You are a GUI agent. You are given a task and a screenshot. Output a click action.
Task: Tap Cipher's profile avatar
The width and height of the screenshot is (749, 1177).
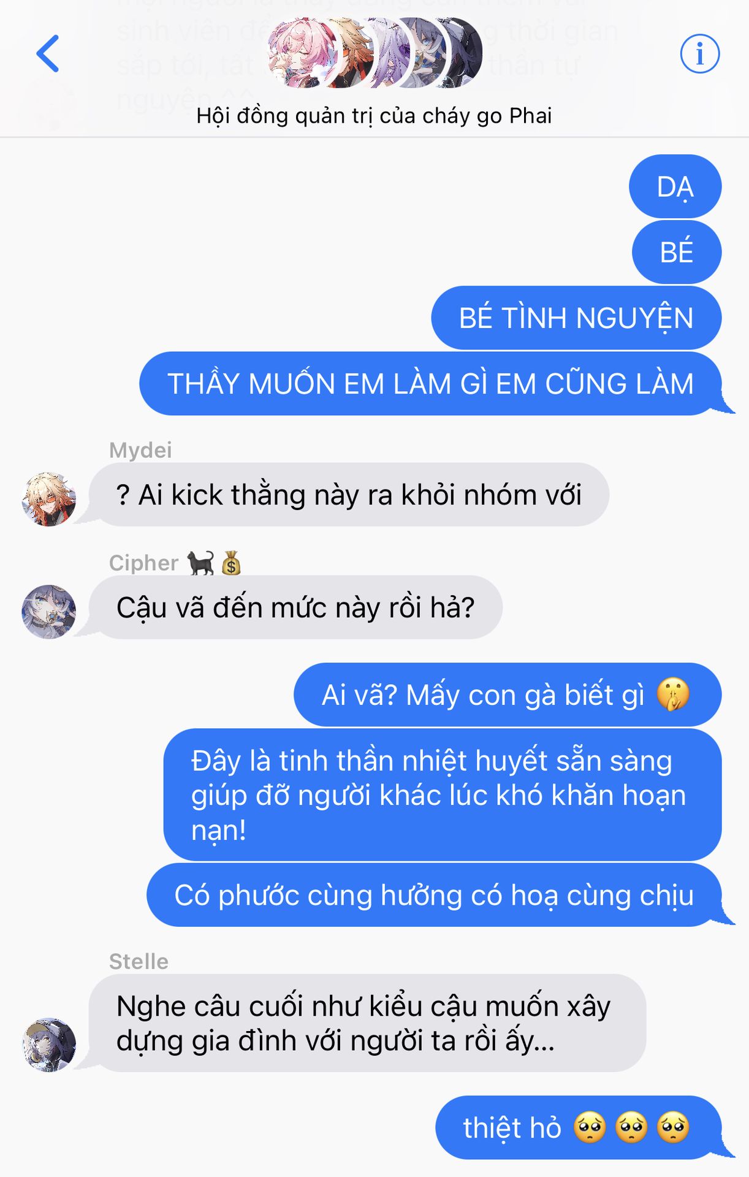tap(49, 612)
